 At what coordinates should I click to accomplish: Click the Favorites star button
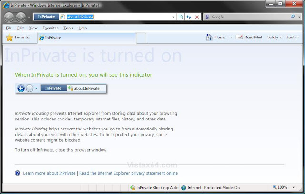[x=18, y=37]
